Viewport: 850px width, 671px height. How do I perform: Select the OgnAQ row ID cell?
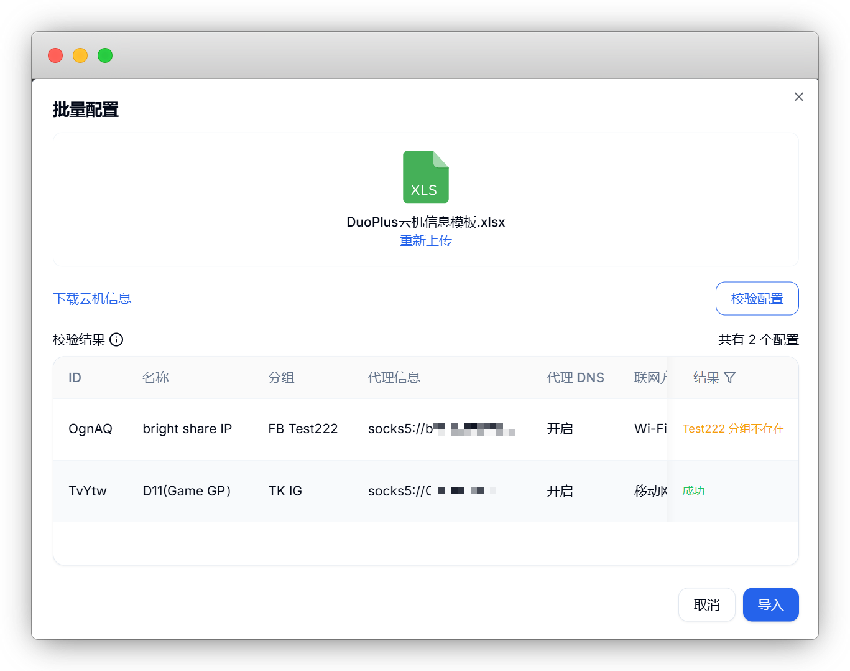point(90,429)
